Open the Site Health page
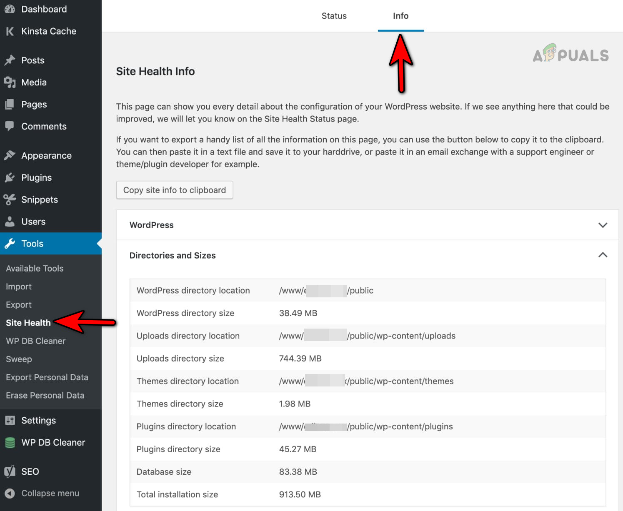The height and width of the screenshot is (511, 623). [x=28, y=322]
